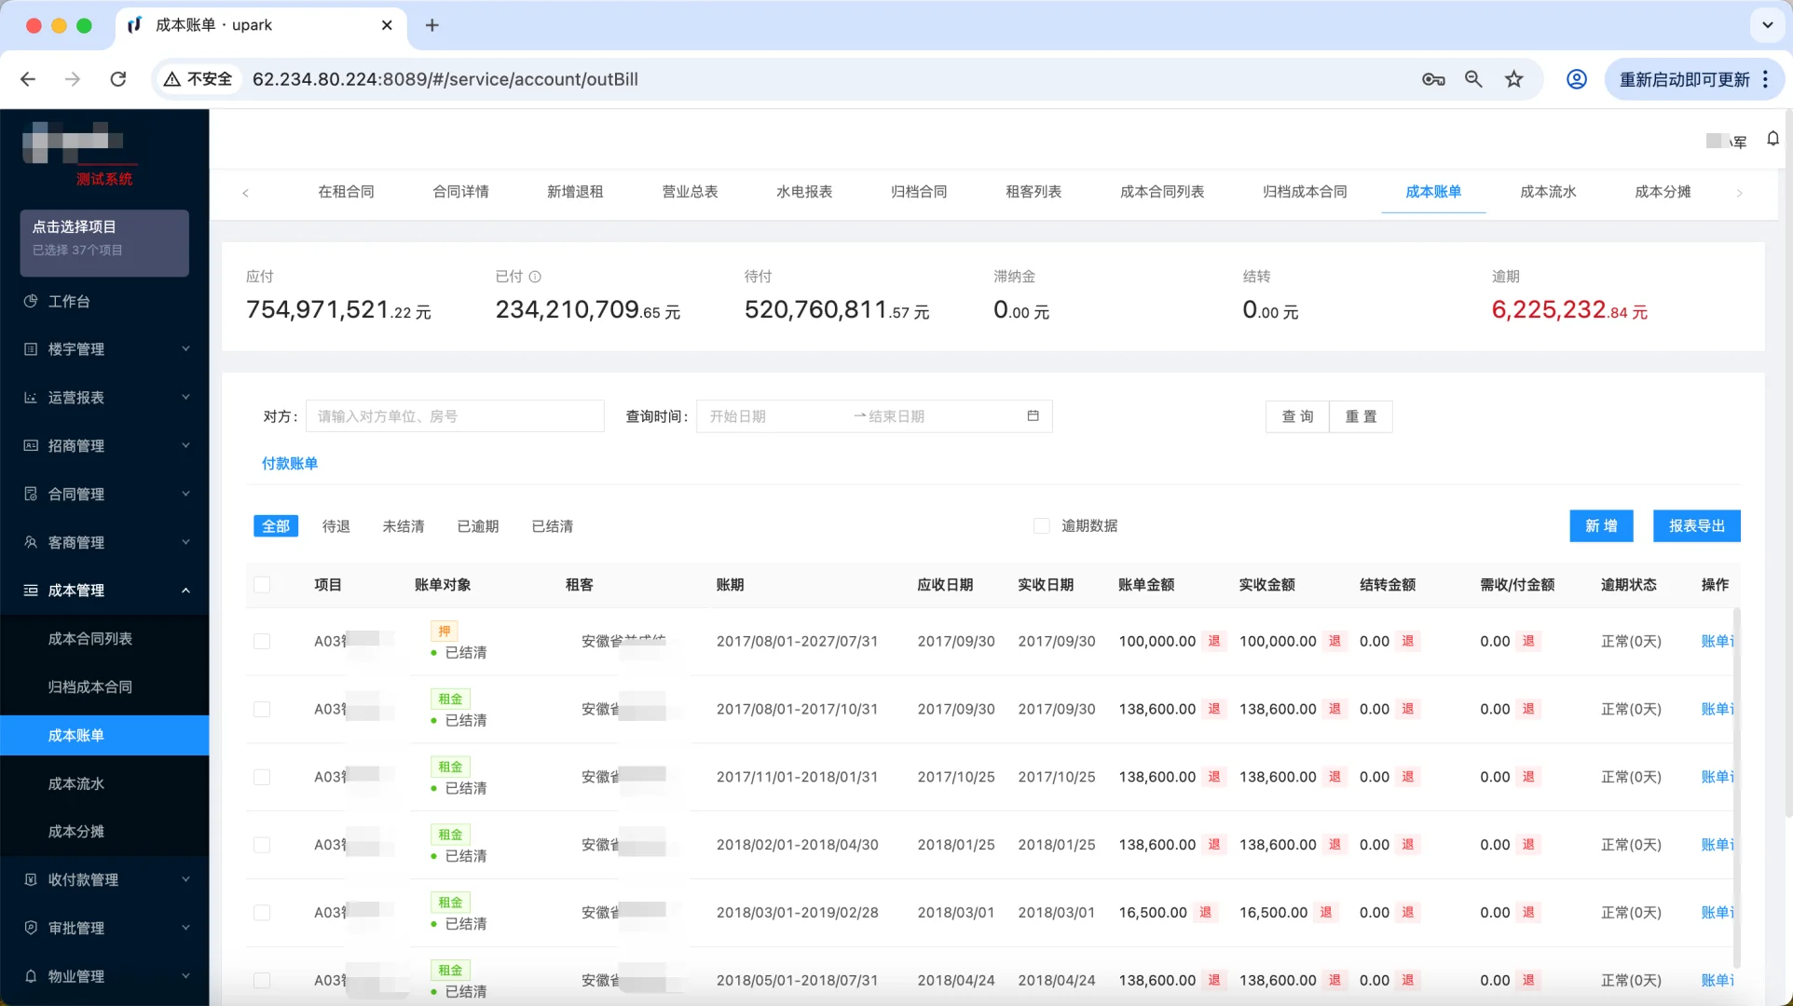The width and height of the screenshot is (1793, 1006).
Task: Switch to the 成本流水 tab
Action: point(1547,192)
